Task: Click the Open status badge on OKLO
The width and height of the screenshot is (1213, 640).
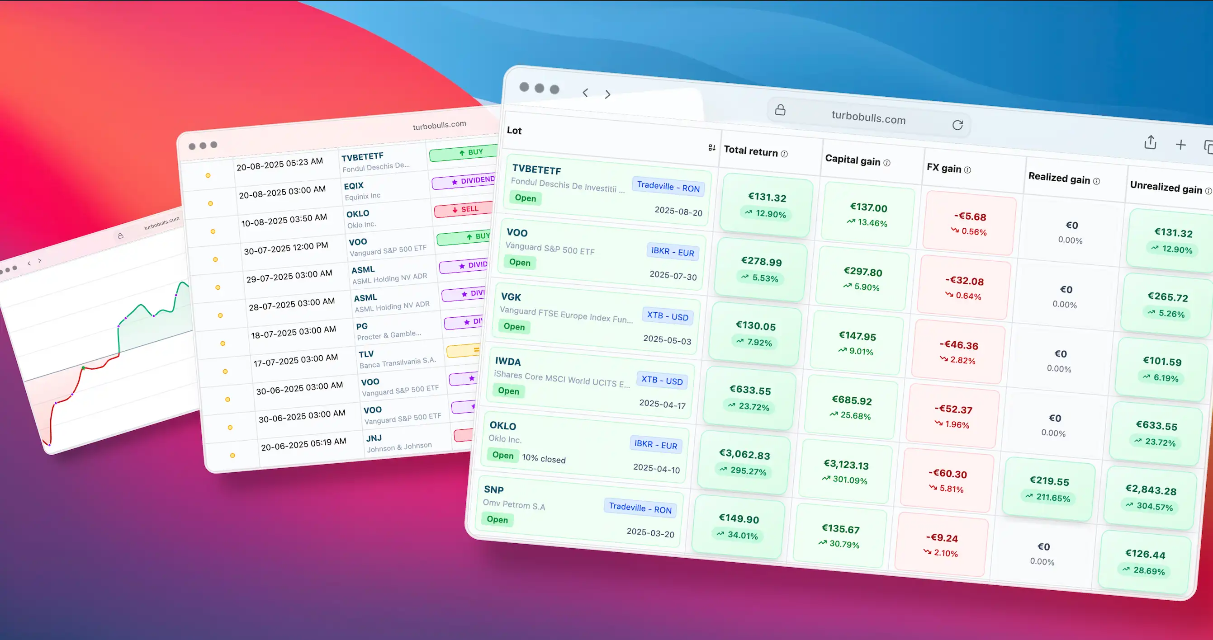Action: (502, 455)
